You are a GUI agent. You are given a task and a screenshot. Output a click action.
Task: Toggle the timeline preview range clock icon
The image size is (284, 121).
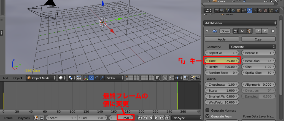point(36,118)
